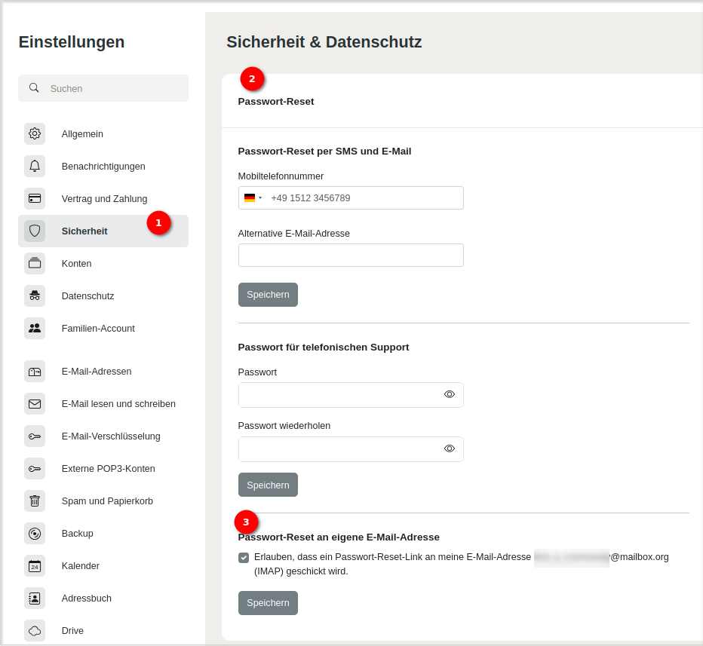This screenshot has height=646, width=703.
Task: Open the German flag country code dropdown
Action: click(252, 198)
